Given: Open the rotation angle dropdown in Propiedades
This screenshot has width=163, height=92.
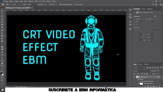Looking at the screenshot, I should (x=140, y=24).
